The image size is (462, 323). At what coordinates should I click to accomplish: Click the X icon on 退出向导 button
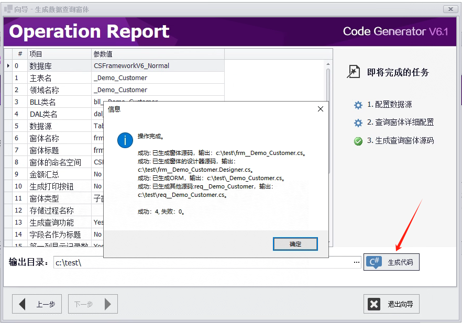(374, 304)
